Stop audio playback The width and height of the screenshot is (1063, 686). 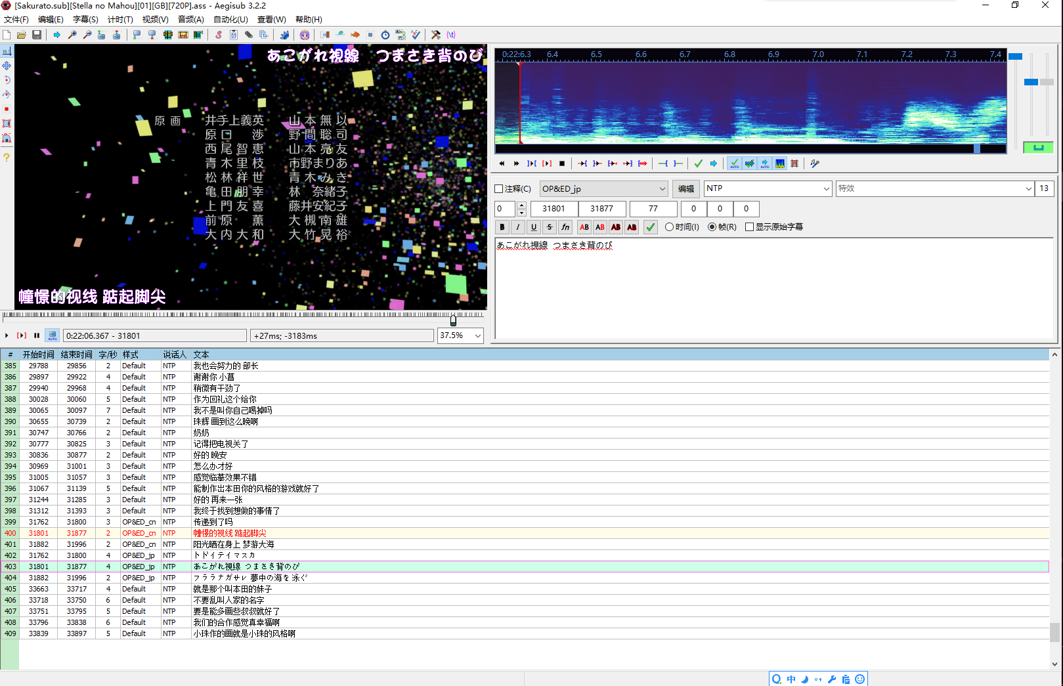click(x=562, y=163)
